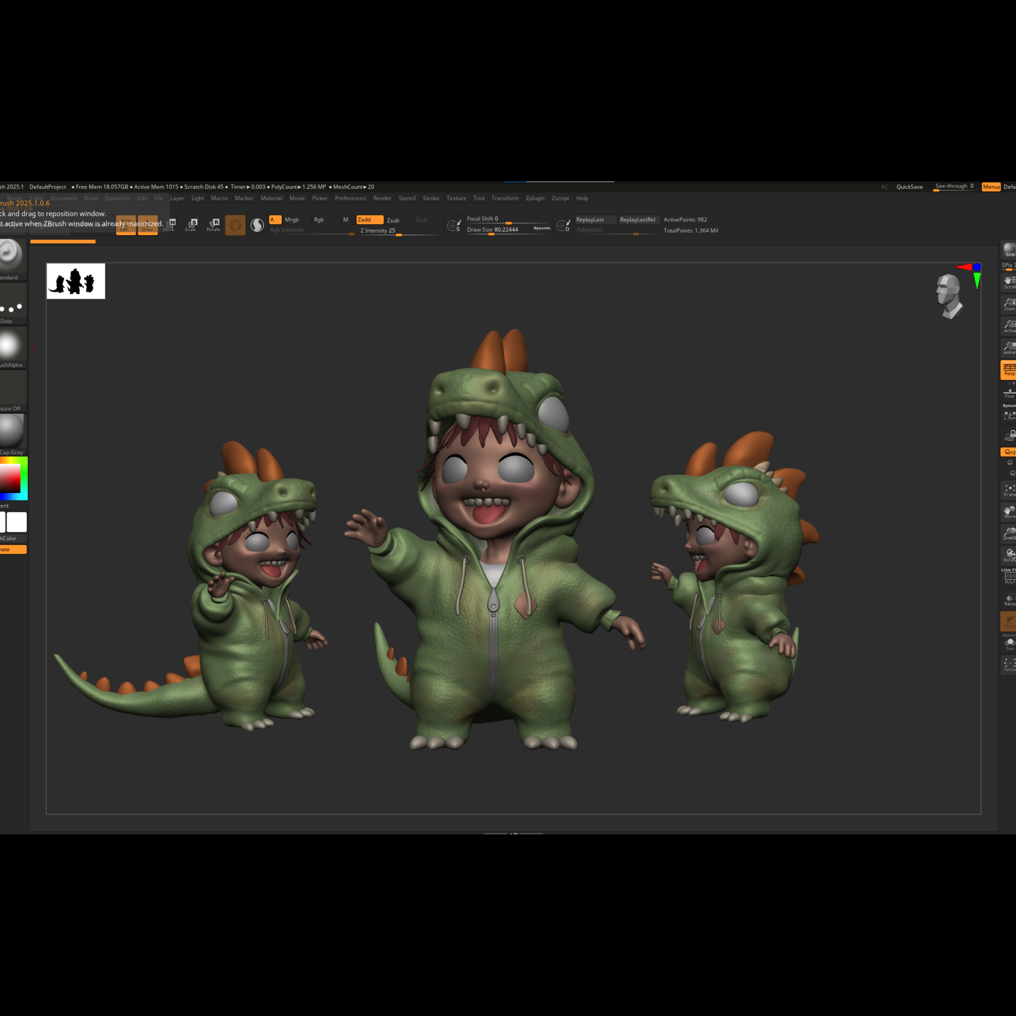Viewport: 1016px width, 1016px height.
Task: Adjust the Focal Shift slider
Action: tap(508, 219)
